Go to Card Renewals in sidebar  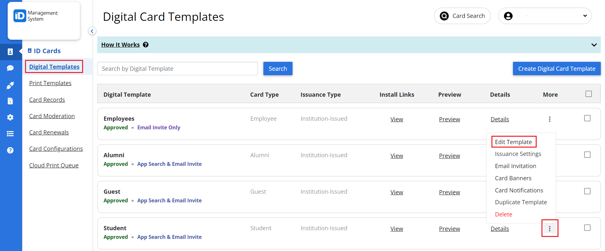click(x=49, y=133)
